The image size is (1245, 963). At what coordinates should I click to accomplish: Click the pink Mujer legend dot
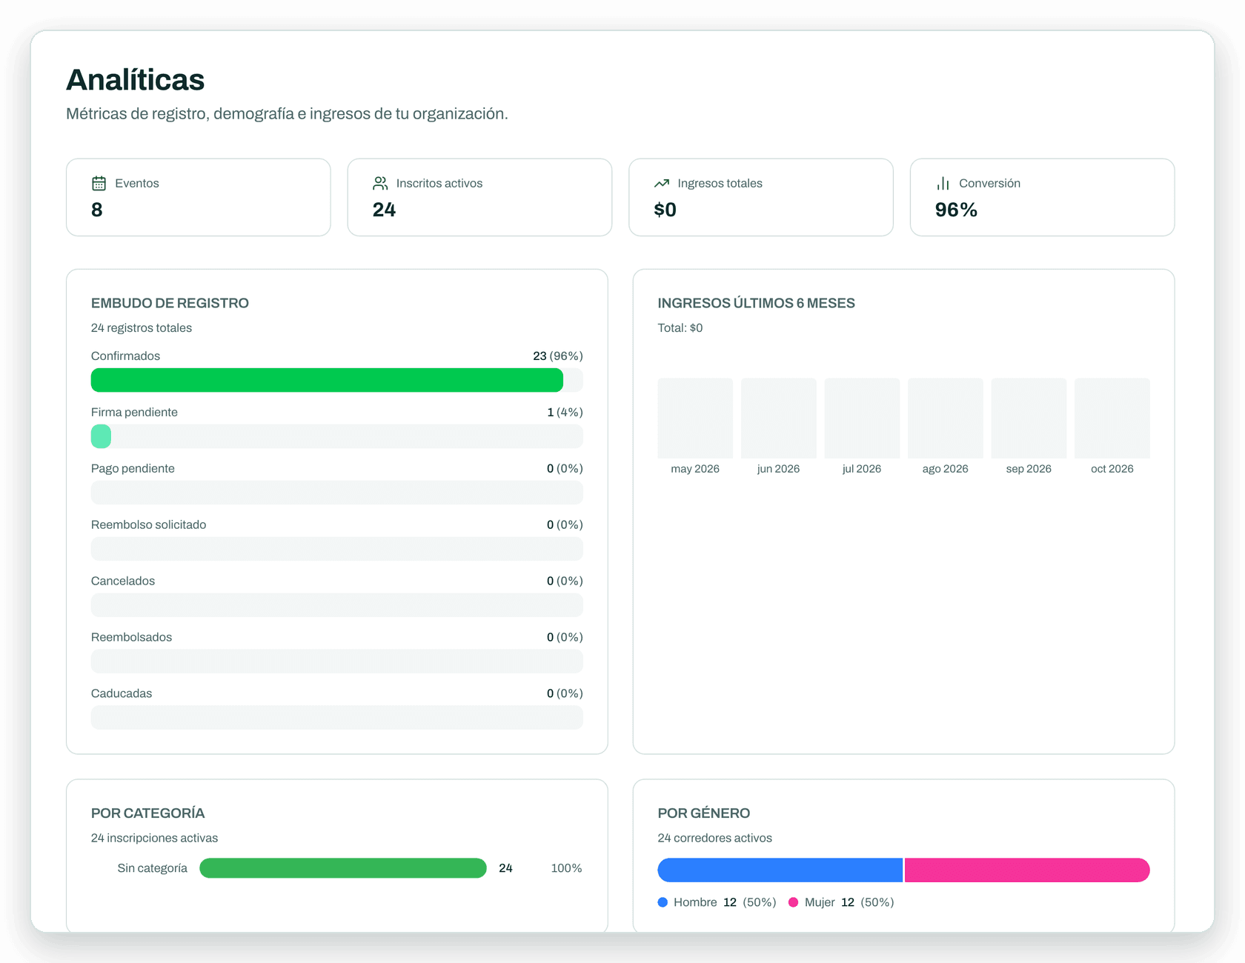point(793,902)
